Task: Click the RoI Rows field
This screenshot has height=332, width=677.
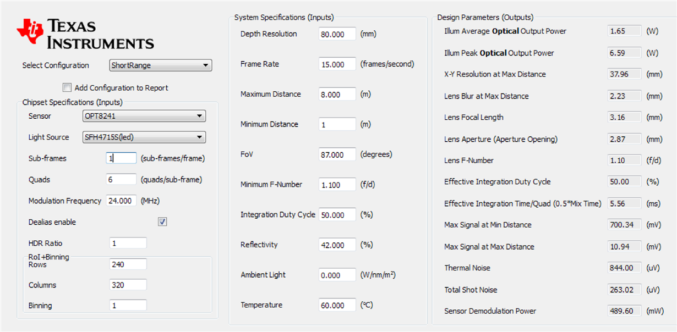Action: click(x=128, y=264)
